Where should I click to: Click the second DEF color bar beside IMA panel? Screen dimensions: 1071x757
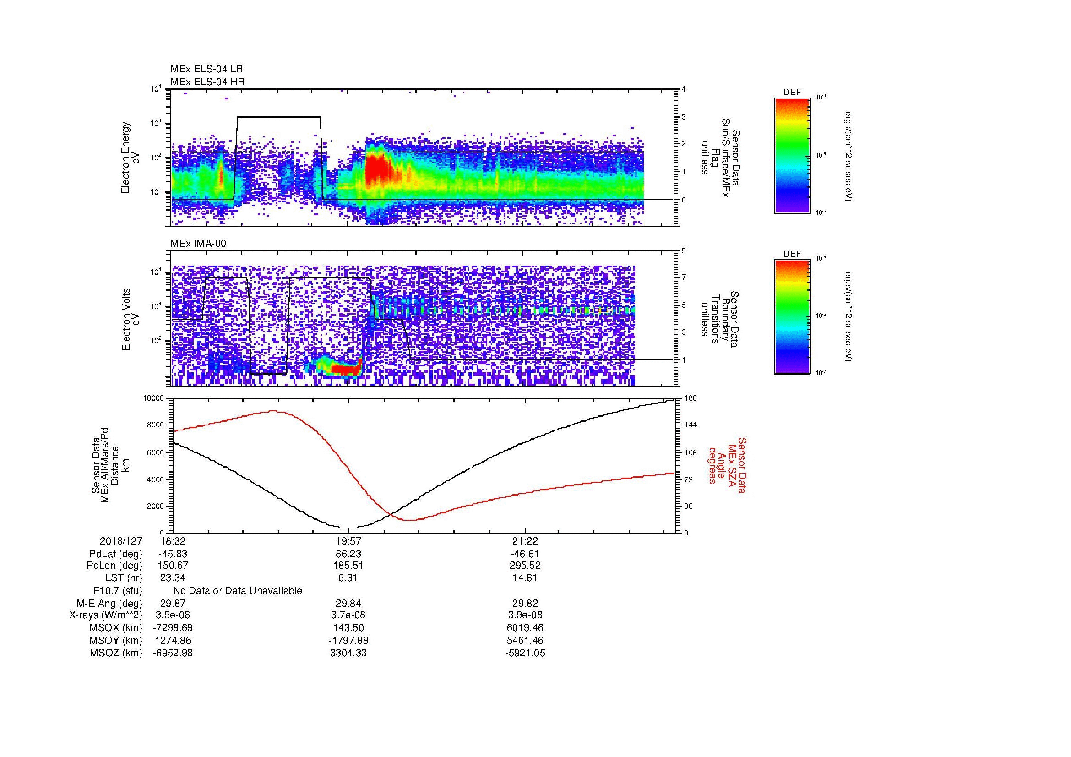point(792,317)
